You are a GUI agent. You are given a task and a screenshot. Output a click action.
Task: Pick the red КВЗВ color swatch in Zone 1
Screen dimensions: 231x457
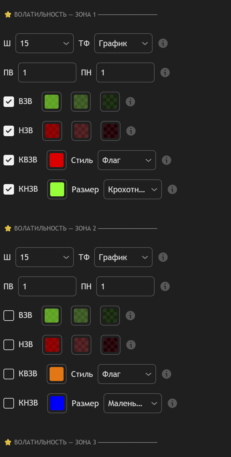[57, 160]
